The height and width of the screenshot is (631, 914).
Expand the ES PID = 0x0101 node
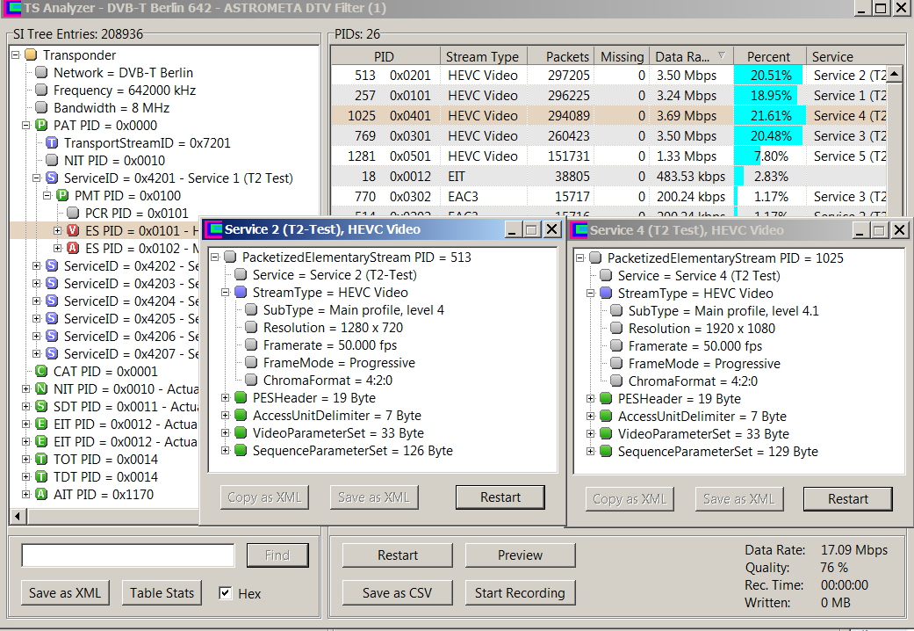click(x=57, y=230)
